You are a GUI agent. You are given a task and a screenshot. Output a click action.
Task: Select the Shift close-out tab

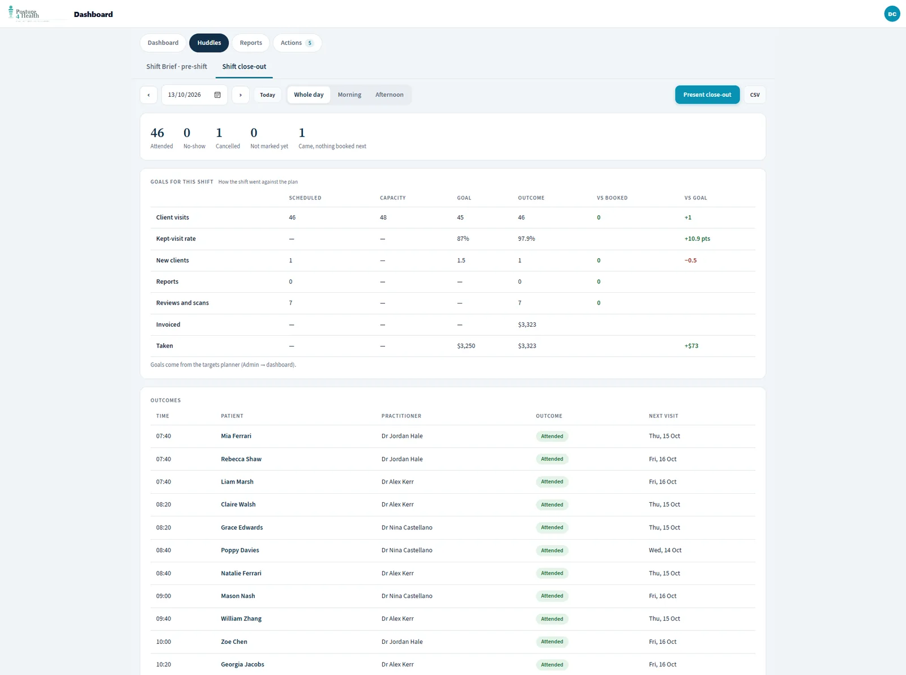[244, 67]
